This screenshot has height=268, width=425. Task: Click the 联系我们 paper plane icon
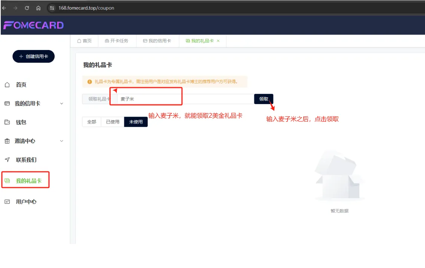[7, 160]
